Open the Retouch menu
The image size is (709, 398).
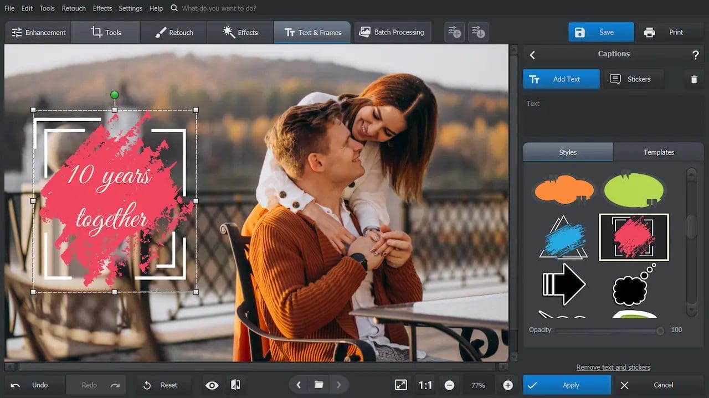[74, 8]
